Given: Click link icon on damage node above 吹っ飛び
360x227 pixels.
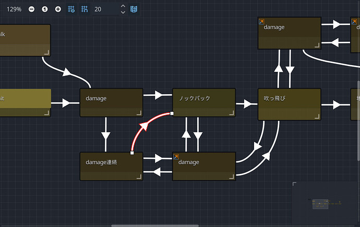Looking at the screenshot, I should point(261,22).
